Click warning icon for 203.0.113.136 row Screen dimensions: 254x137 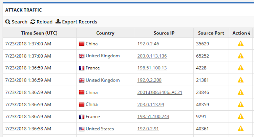[240, 56]
